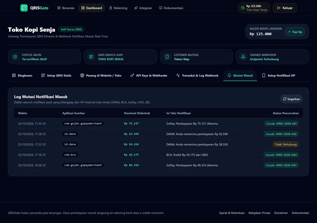317x223 pixels.
Task: Open the Pasang di Website / Toko tab
Action: pos(101,76)
